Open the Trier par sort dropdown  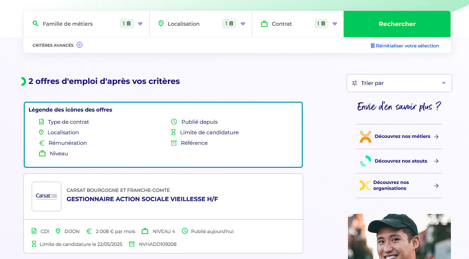[x=399, y=83]
